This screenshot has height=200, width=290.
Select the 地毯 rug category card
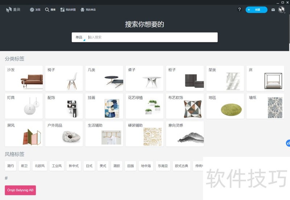[x=225, y=106]
